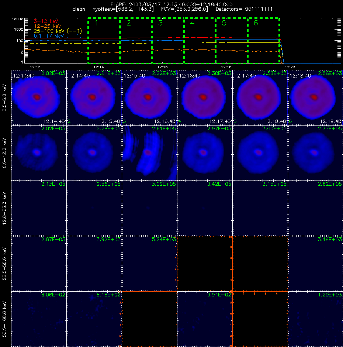The height and width of the screenshot is (347, 343).
Task: Click the 12:16 time axis label
Action: pos(163,67)
